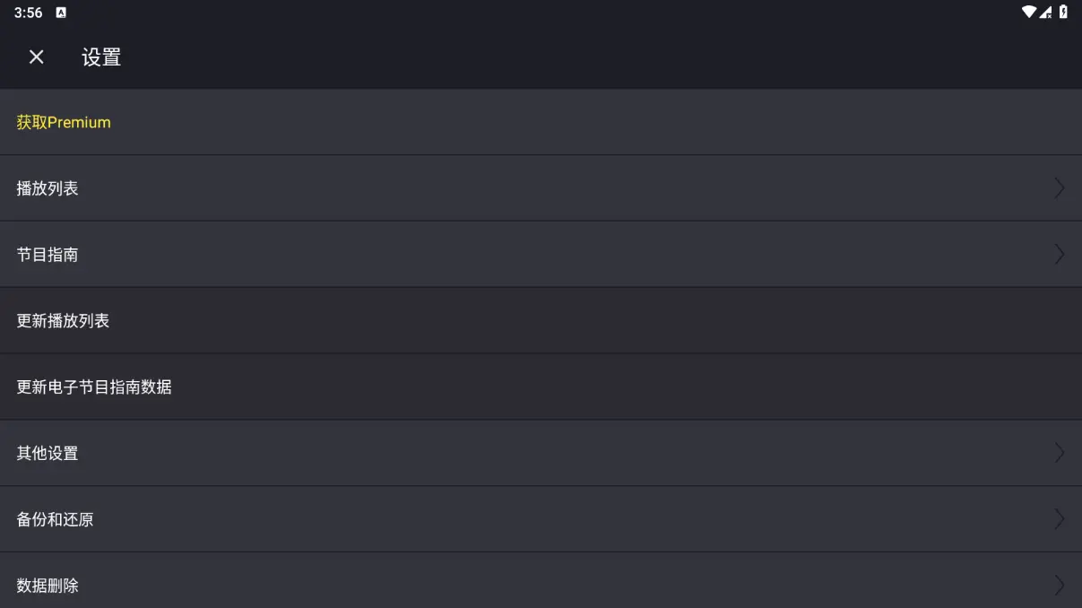
Task: Select 更新电子节目指南数据 to refresh EPG
Action: tap(541, 387)
